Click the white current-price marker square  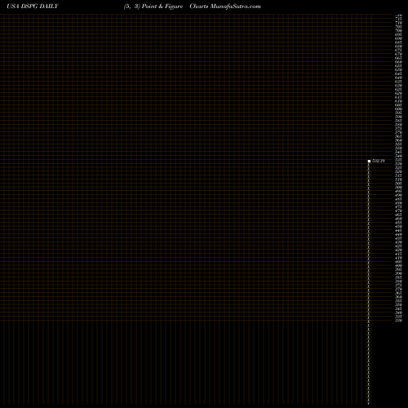pos(369,162)
